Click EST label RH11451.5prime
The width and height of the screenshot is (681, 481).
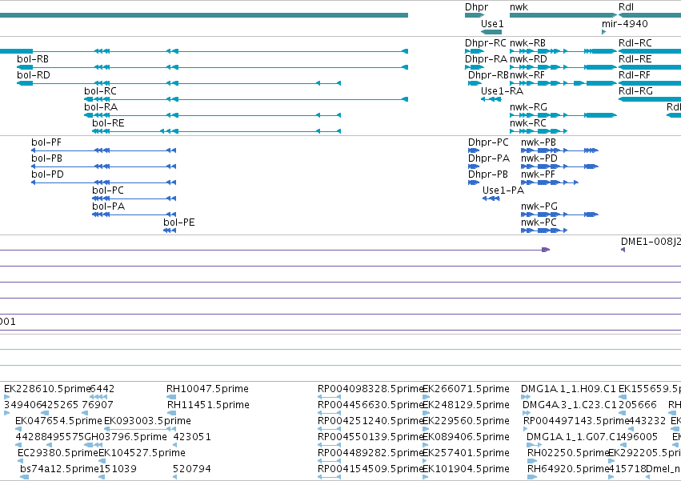(x=209, y=405)
